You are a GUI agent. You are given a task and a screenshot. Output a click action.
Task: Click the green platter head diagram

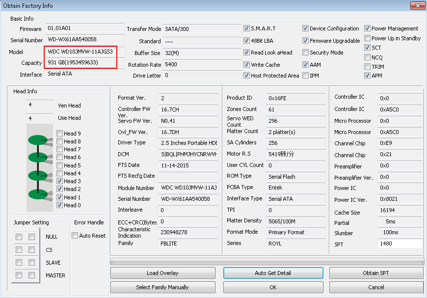click(37, 166)
